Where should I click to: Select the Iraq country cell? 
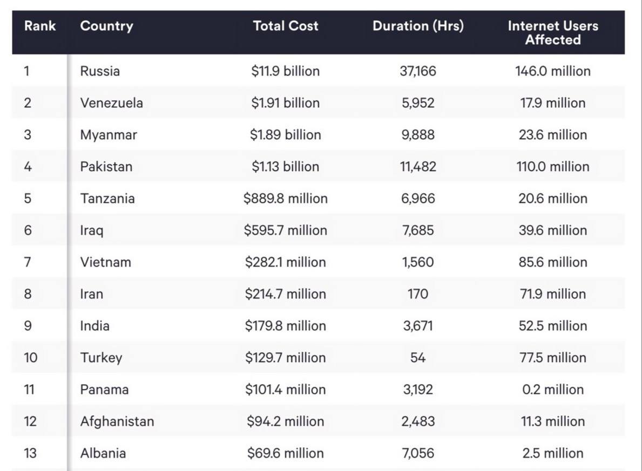click(x=92, y=230)
